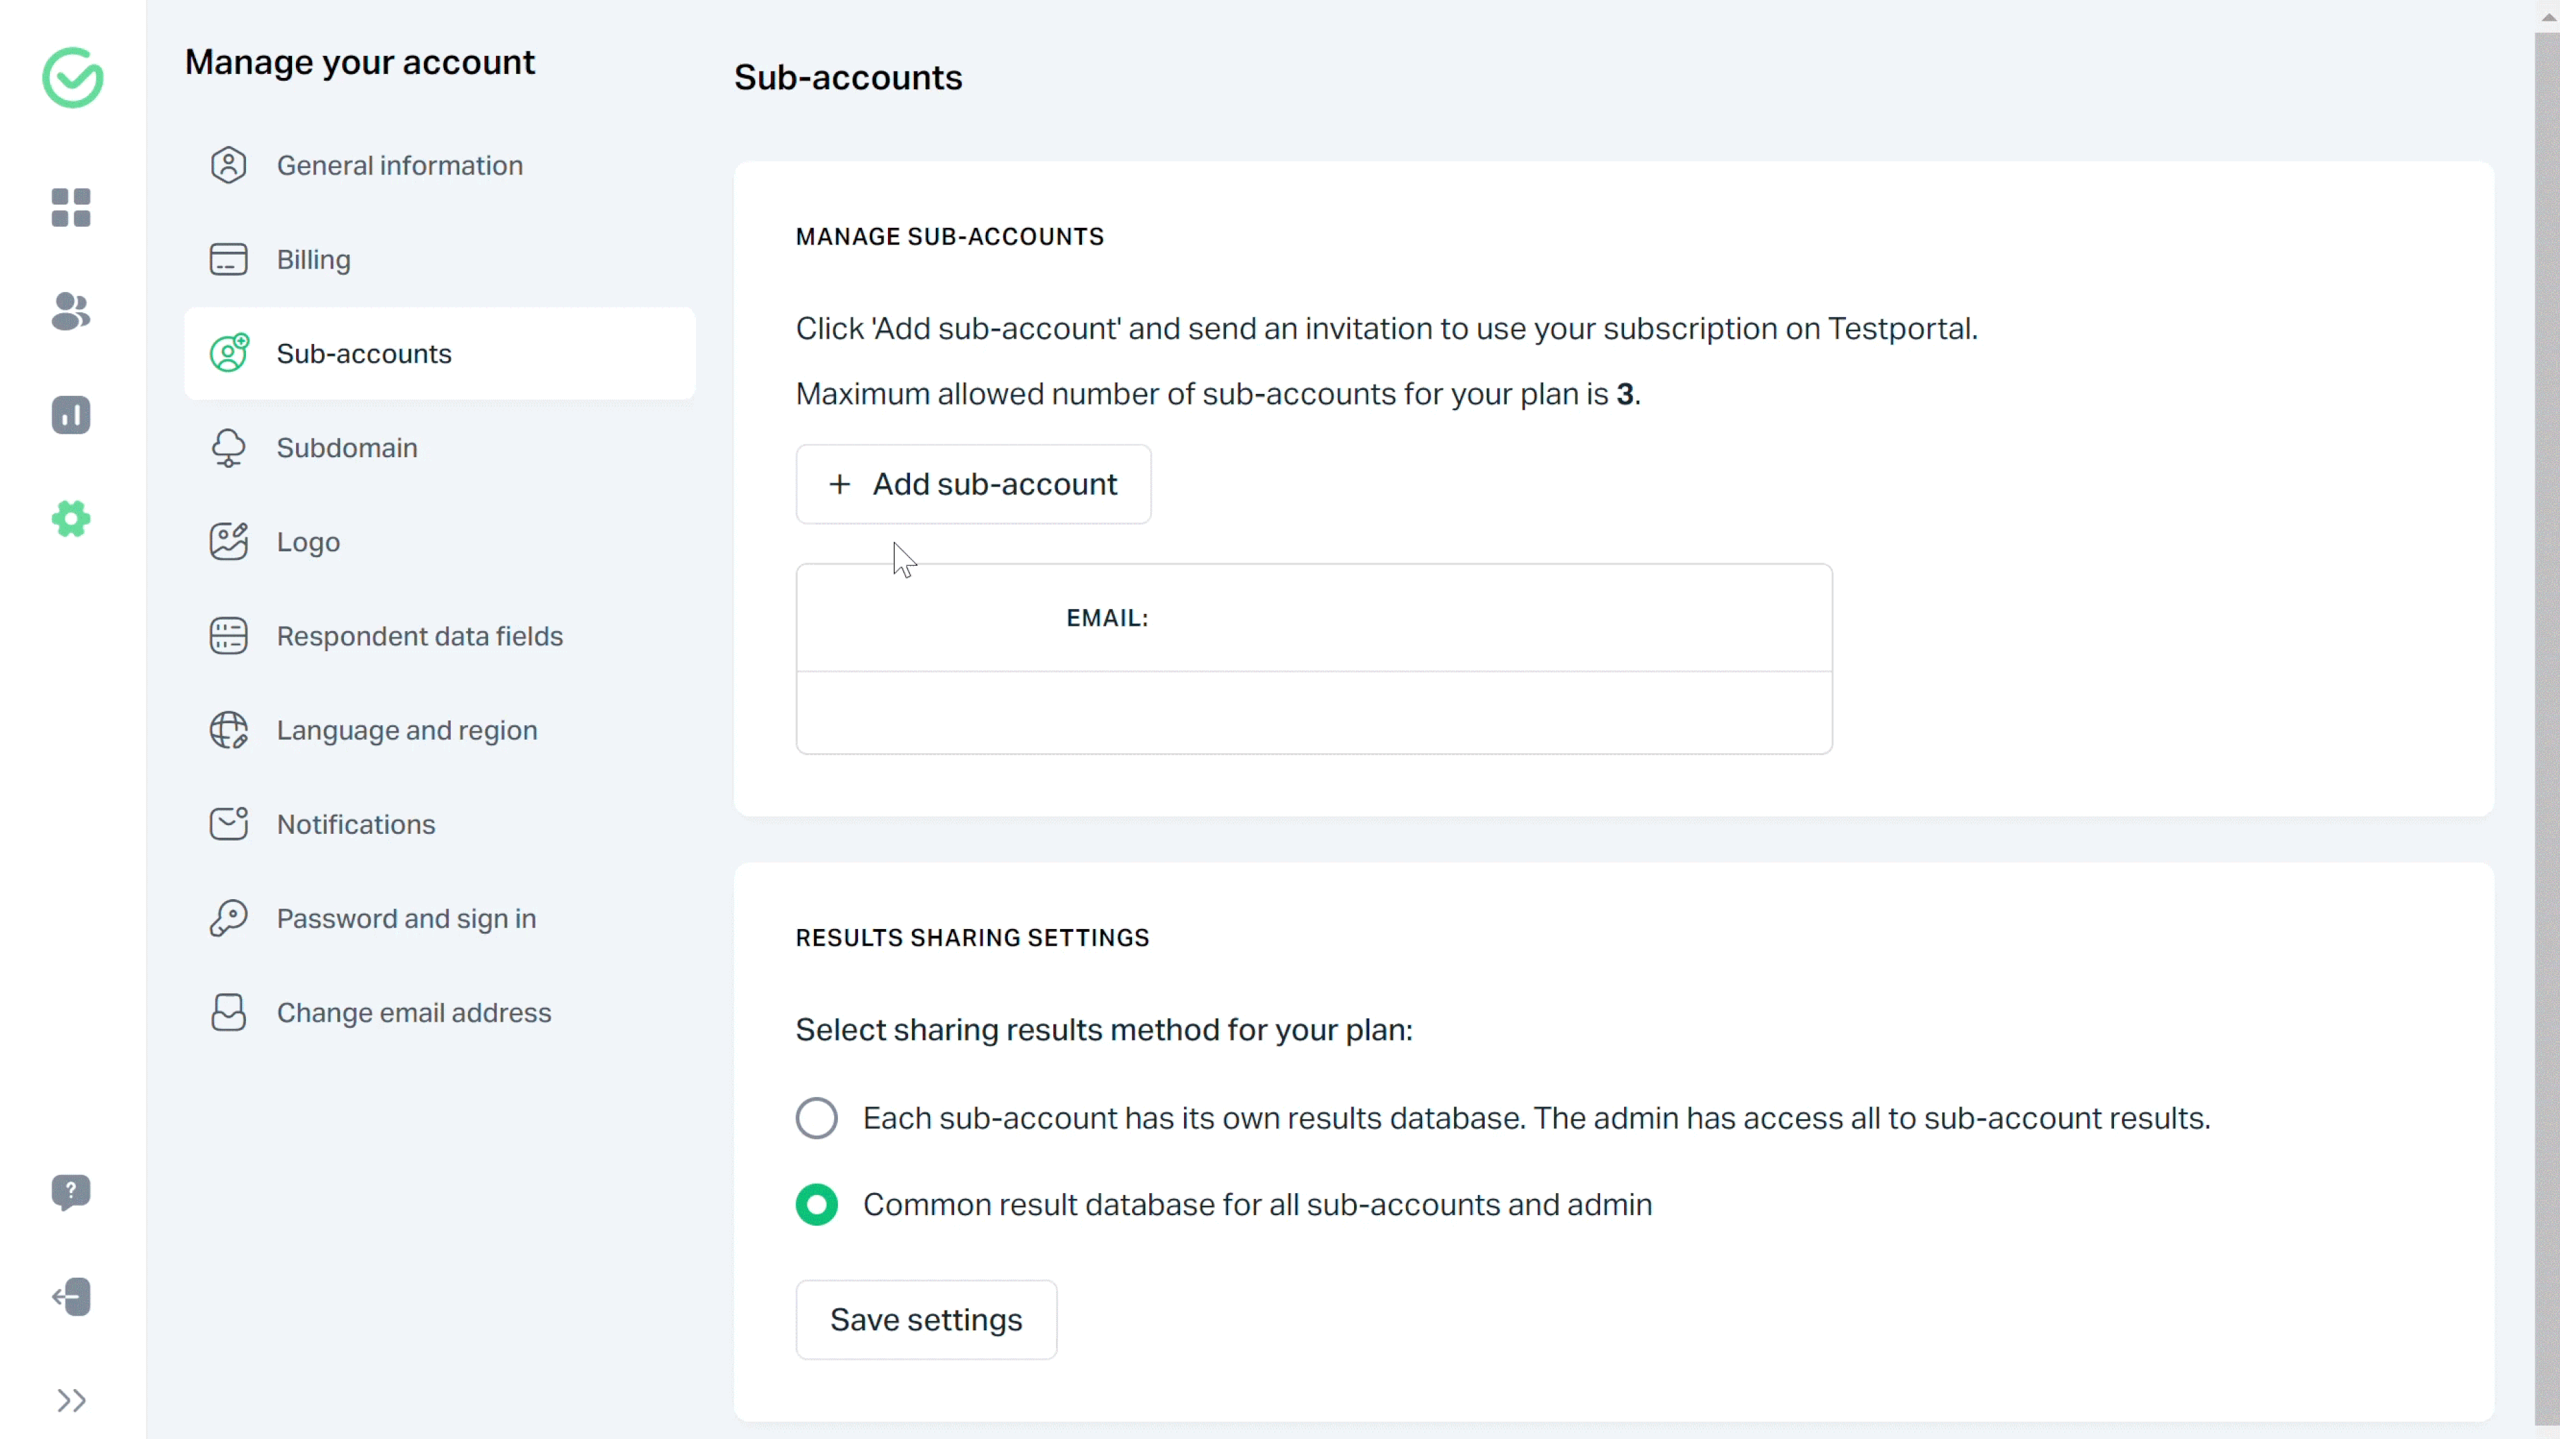Open the dashboard grid icon

point(71,208)
